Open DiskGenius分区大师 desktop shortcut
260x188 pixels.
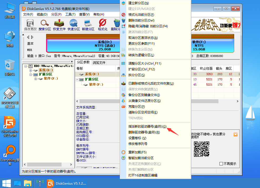pos(10,127)
